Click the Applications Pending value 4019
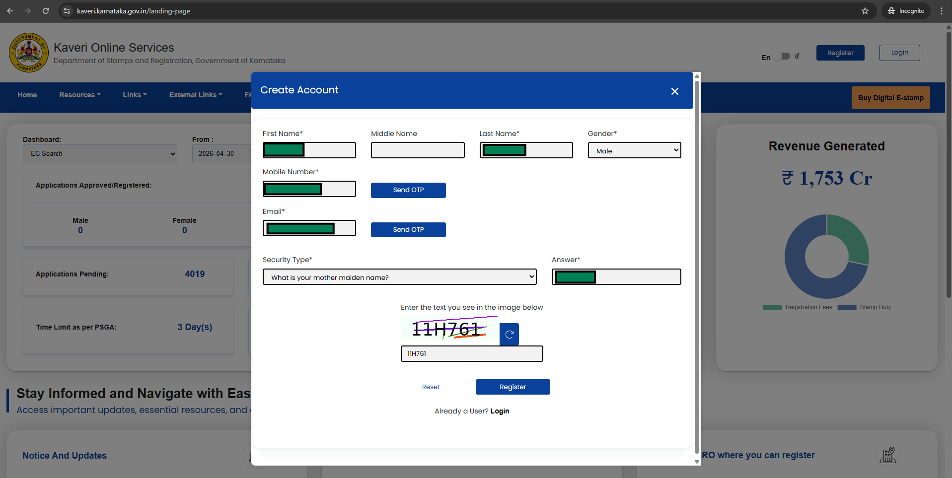 coord(195,274)
